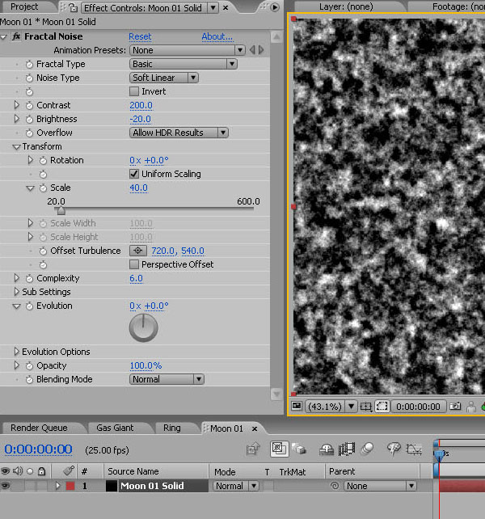This screenshot has width=485, height=519.
Task: Toggle the Fractal Noise fx effect switch
Action: 16,37
